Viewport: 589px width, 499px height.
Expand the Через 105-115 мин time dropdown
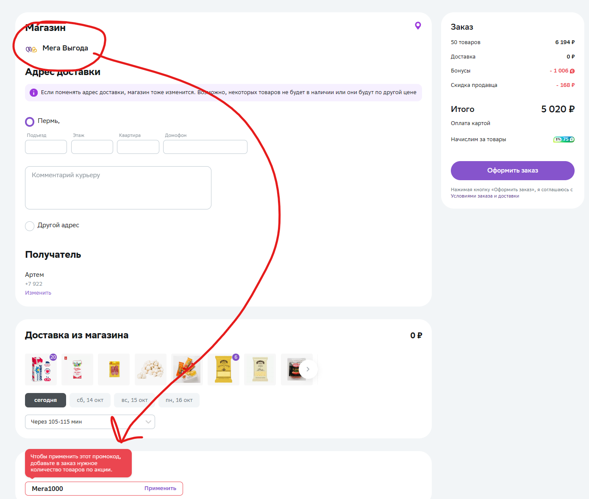point(90,422)
